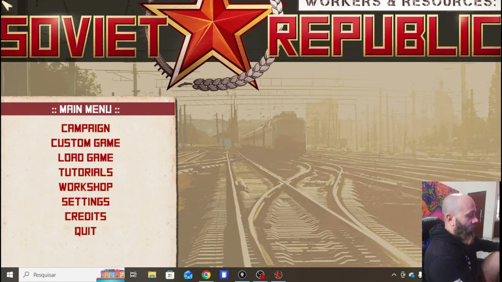
Task: Switch to Soviet Republic game taskbar icon
Action: (x=278, y=275)
